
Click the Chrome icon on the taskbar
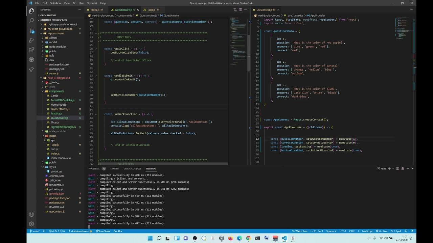(x=248, y=238)
